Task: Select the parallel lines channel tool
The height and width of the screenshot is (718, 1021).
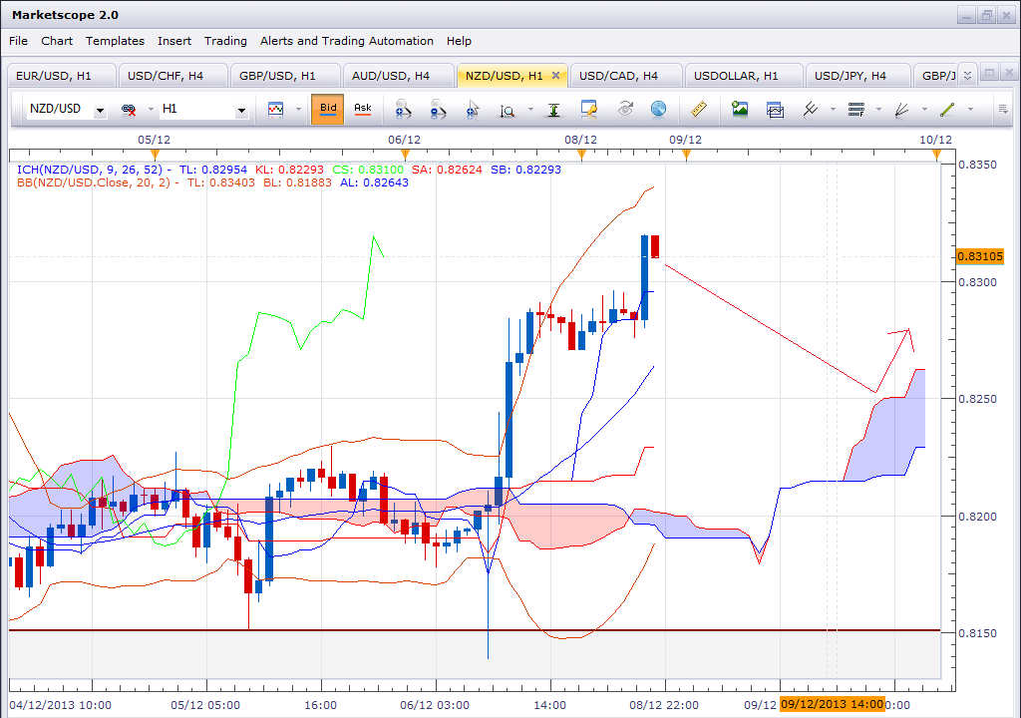Action: pos(810,109)
